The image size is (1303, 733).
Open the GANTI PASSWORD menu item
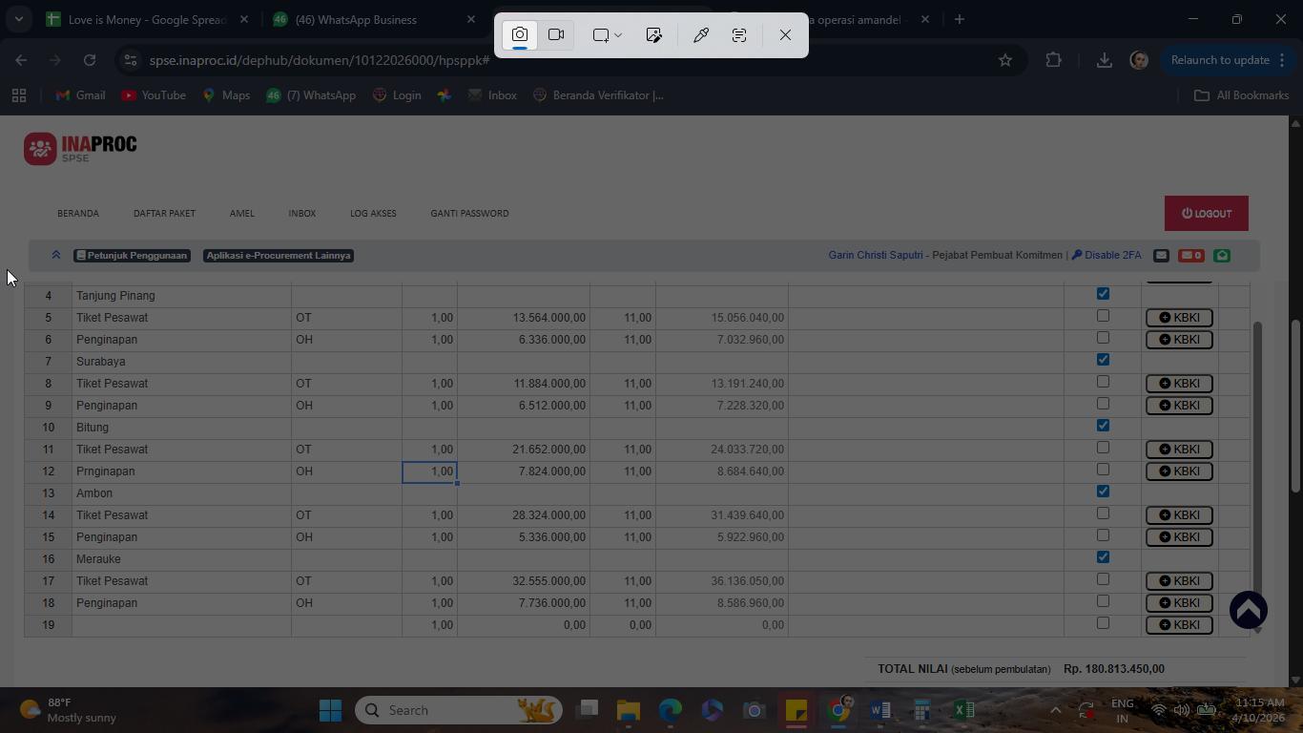pos(469,214)
